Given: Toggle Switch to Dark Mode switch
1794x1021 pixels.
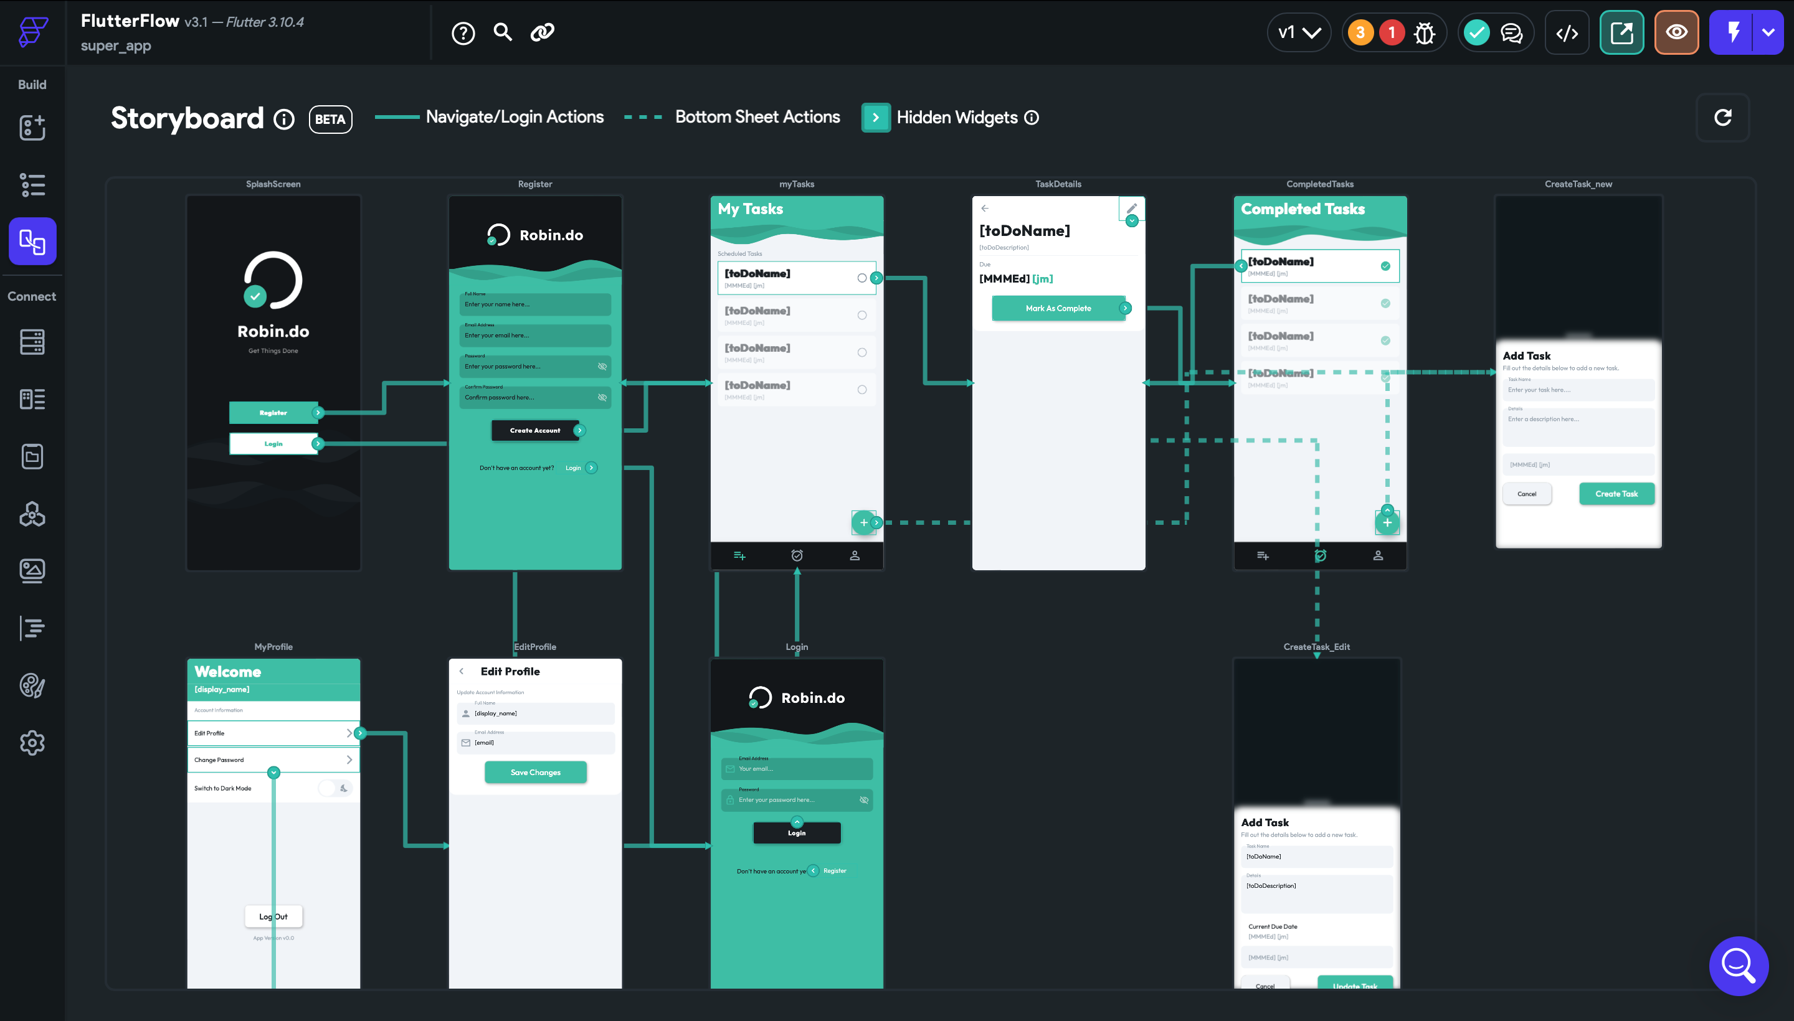Looking at the screenshot, I should point(335,788).
